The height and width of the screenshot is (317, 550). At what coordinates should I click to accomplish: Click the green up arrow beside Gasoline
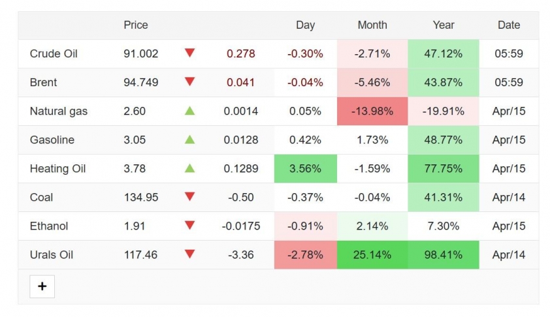click(x=189, y=140)
